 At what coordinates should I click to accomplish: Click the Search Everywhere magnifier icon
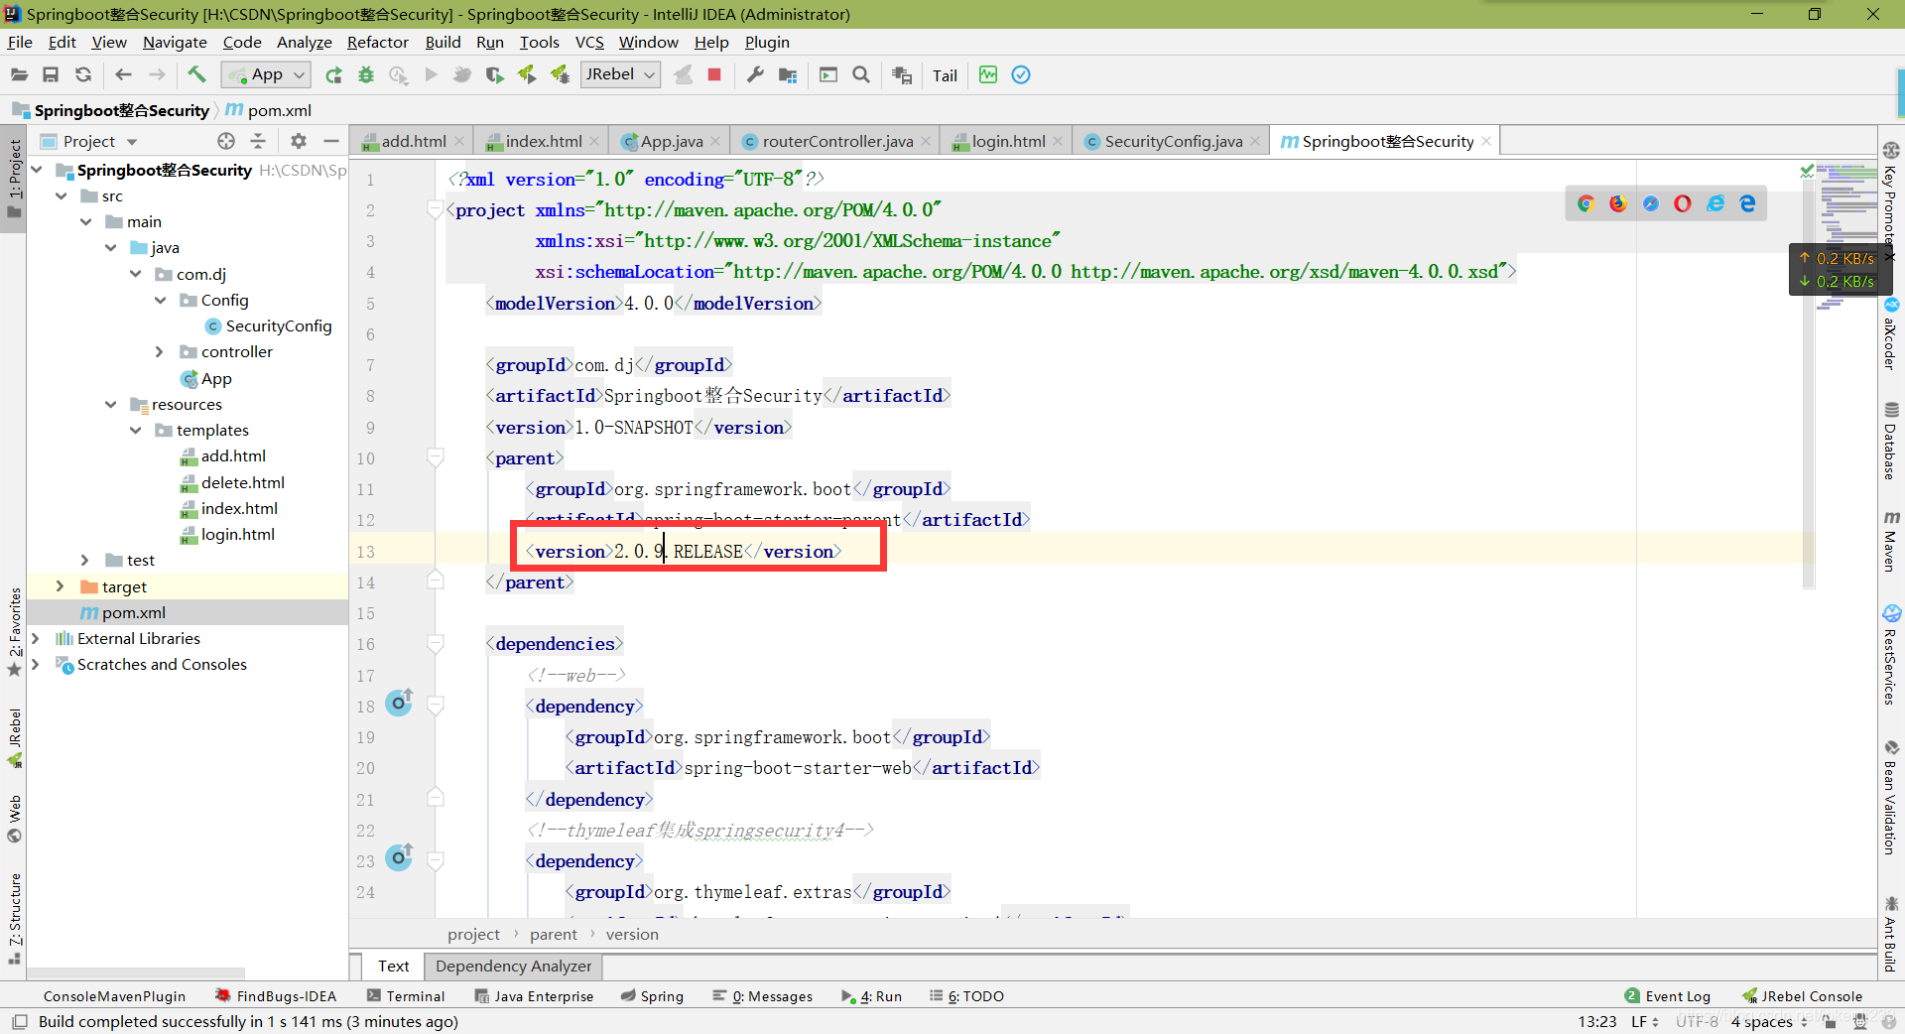pos(861,74)
